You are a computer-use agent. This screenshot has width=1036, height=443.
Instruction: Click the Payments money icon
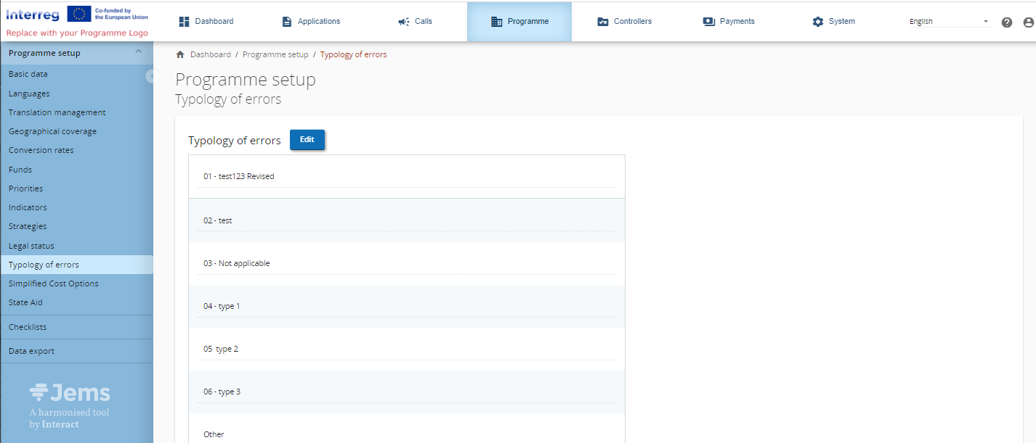pyautogui.click(x=709, y=22)
